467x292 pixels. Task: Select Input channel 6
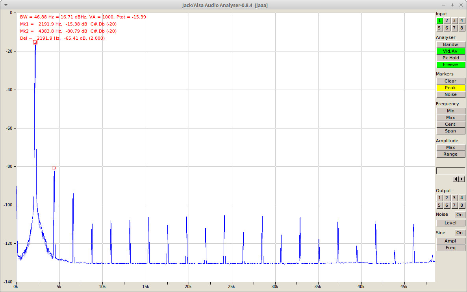point(447,28)
